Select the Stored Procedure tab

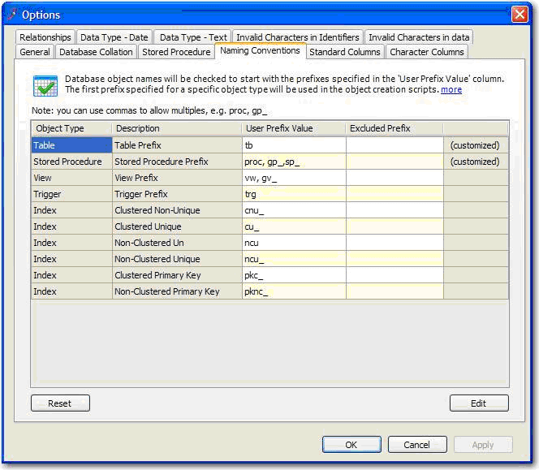point(176,52)
